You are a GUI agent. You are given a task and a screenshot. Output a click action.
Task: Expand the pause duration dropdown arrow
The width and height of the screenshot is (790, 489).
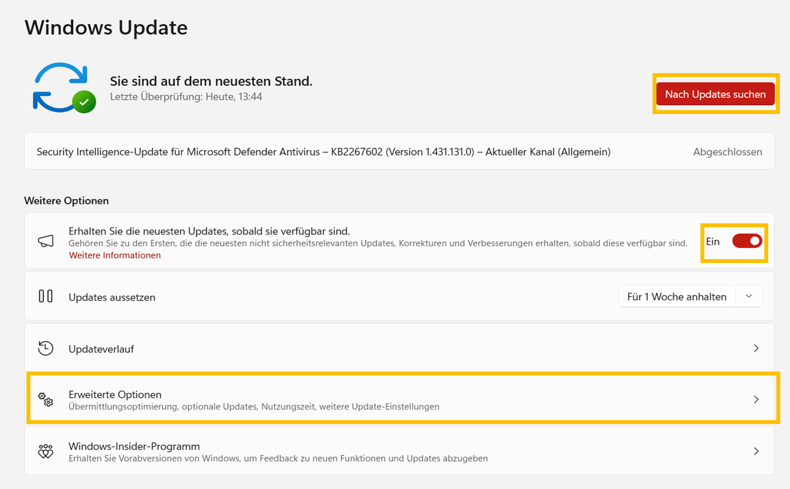(749, 297)
